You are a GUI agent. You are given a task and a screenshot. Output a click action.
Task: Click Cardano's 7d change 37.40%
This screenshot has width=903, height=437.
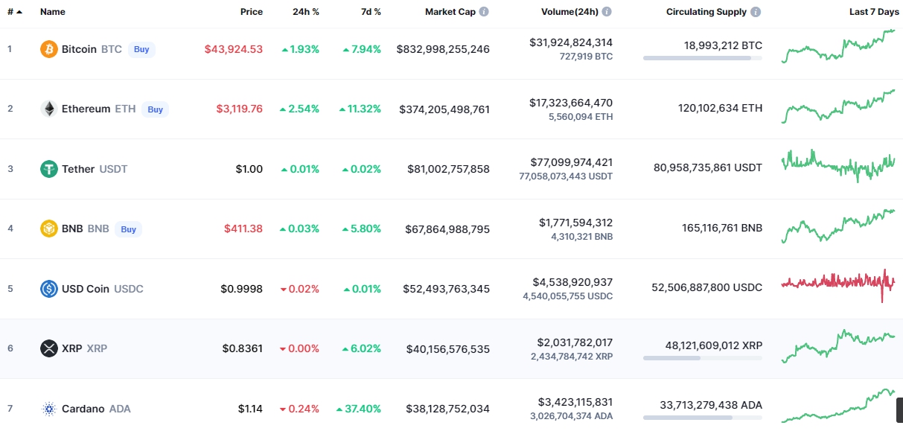358,408
